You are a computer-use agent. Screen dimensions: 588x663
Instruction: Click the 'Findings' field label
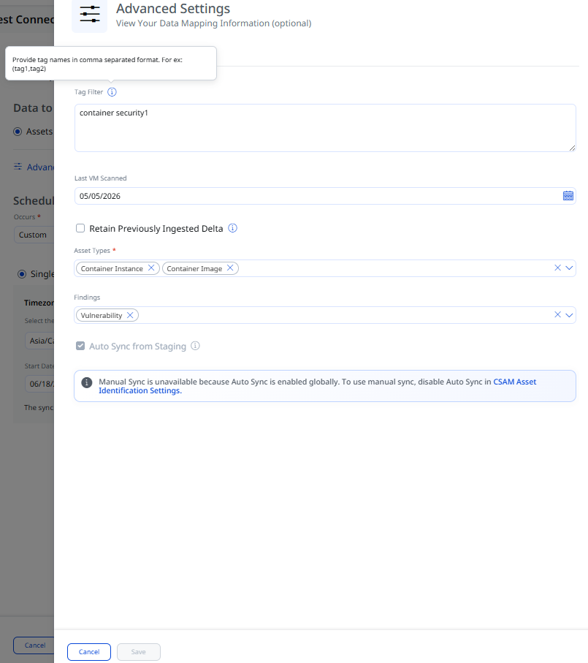(87, 298)
